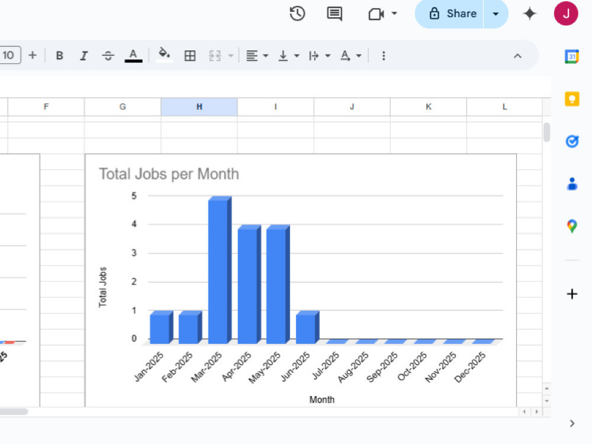Toggle bold formatting
The image size is (592, 444).
coord(59,56)
